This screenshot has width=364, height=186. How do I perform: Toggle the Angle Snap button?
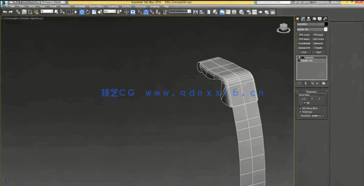146,12
